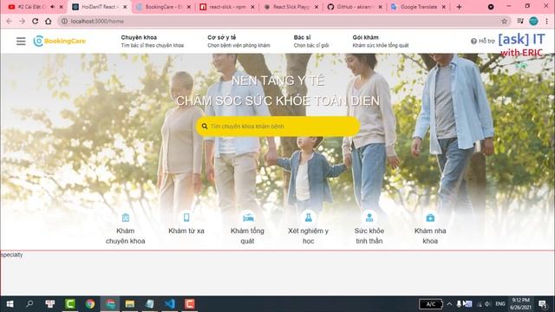Click the Hỗ trợ help link
Screen dimensions: 555x312
coord(483,41)
